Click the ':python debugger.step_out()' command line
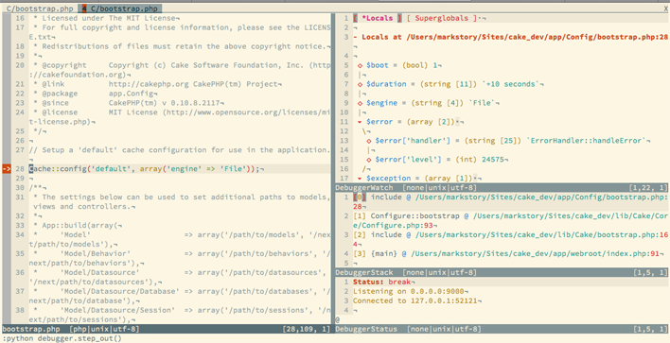This screenshot has height=343, width=670. click(x=62, y=338)
